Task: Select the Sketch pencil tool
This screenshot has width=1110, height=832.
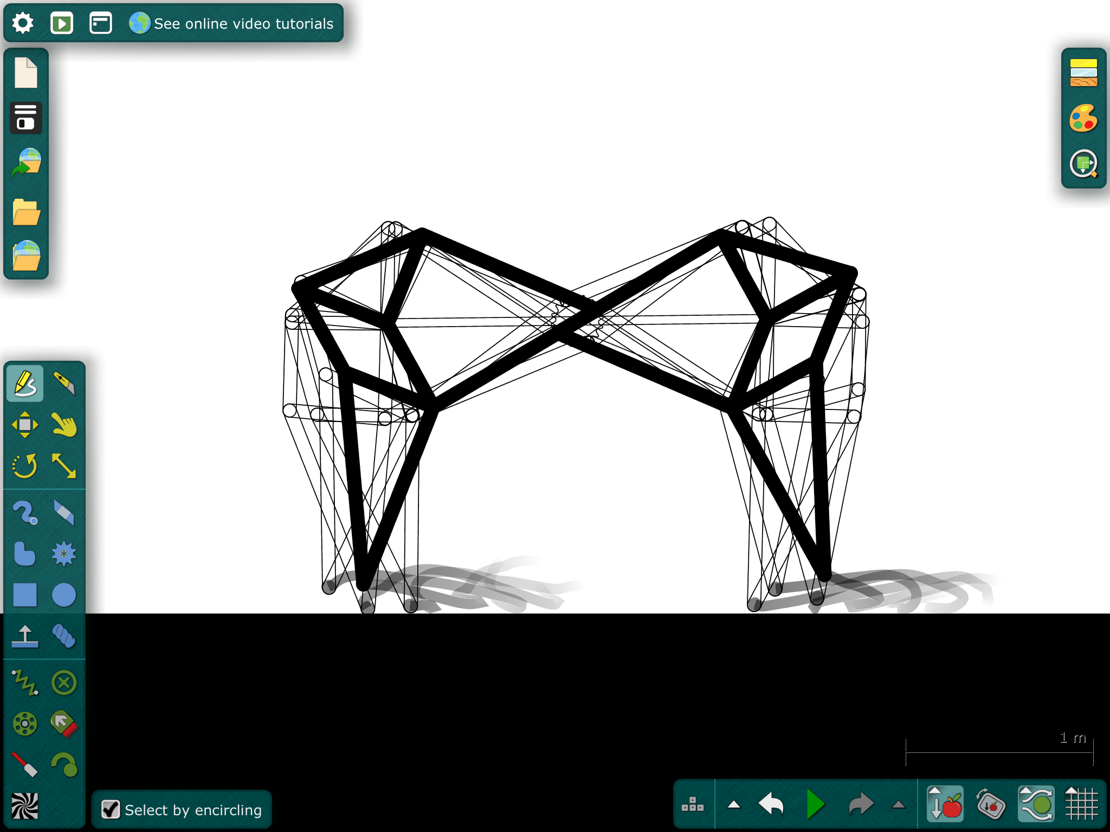Action: 25,383
